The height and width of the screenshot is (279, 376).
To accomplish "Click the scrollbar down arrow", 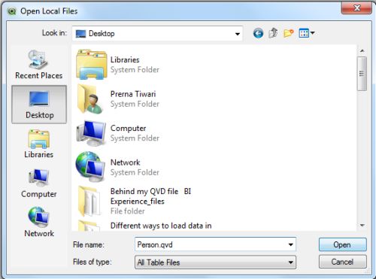I will pos(362,226).
